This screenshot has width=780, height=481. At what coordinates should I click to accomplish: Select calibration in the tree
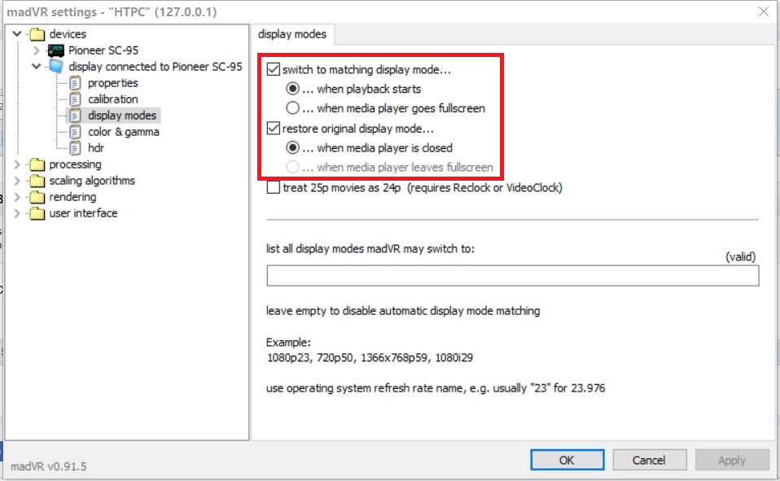pos(113,99)
